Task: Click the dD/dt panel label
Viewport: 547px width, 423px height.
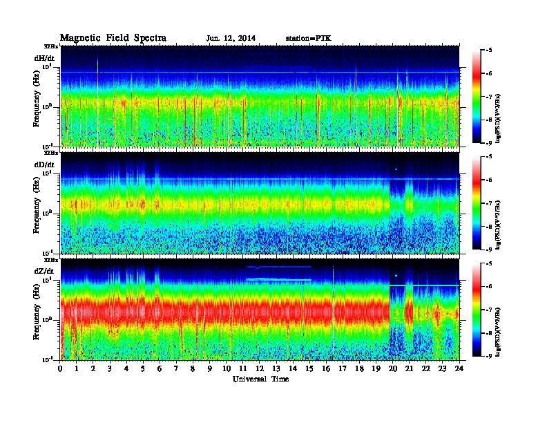Action: [44, 164]
